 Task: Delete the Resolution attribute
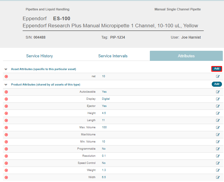(x=6, y=156)
